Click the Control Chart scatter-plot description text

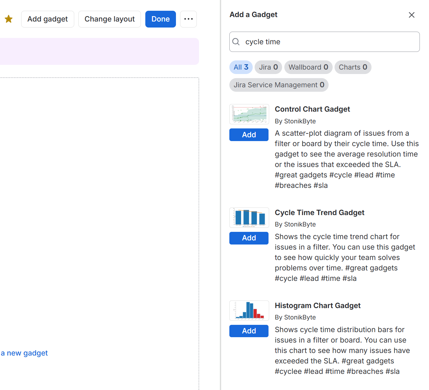(347, 159)
